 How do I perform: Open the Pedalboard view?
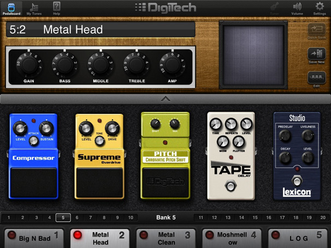11,9
